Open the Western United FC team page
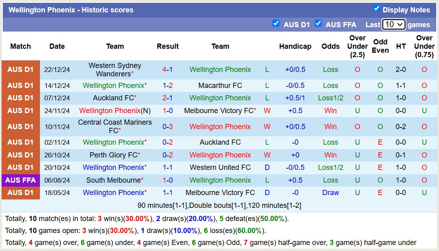439x251 pixels. [220, 167]
